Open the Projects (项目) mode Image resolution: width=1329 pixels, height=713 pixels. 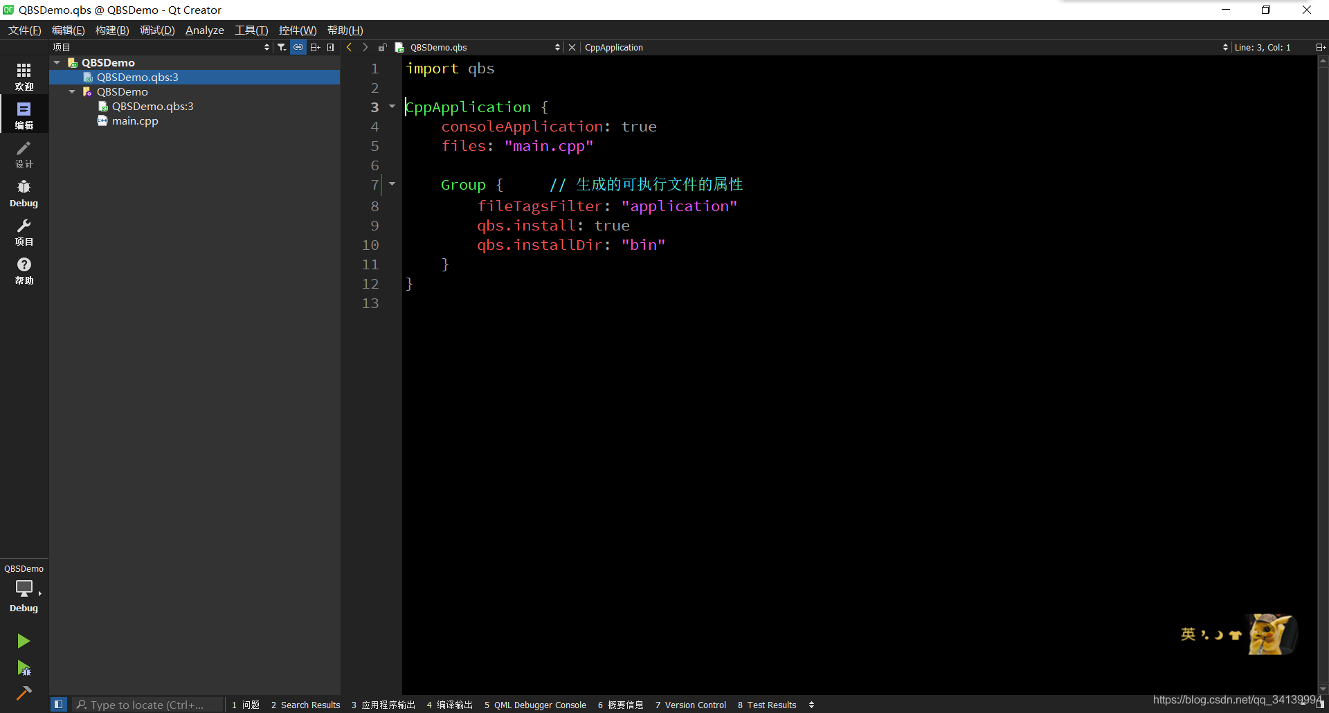click(x=24, y=232)
